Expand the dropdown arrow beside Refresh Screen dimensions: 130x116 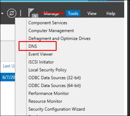click(x=2, y=13)
